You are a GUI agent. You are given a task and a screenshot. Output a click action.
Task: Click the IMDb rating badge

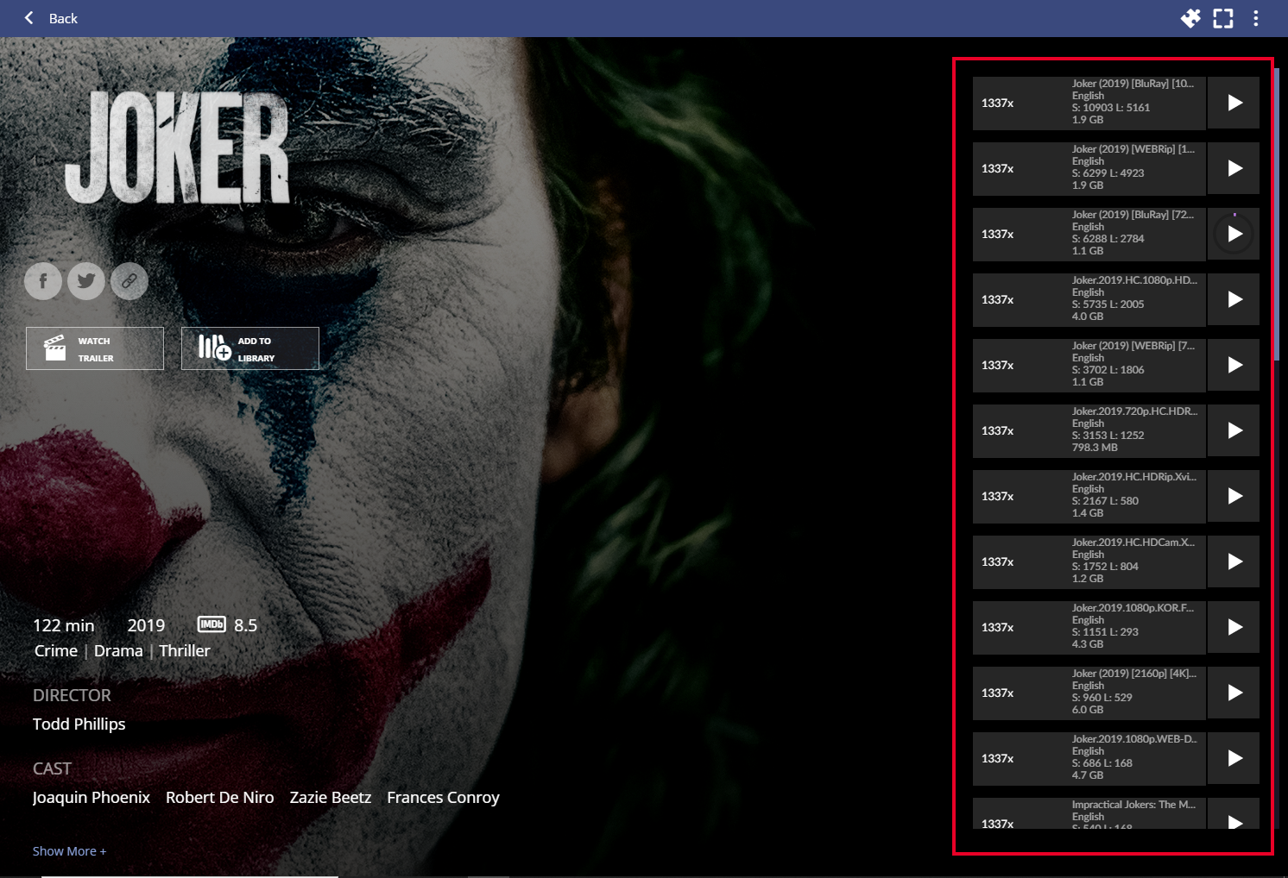[212, 624]
